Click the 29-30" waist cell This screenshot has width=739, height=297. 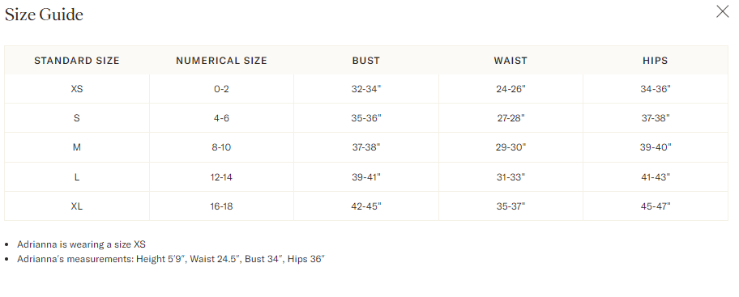(510, 147)
